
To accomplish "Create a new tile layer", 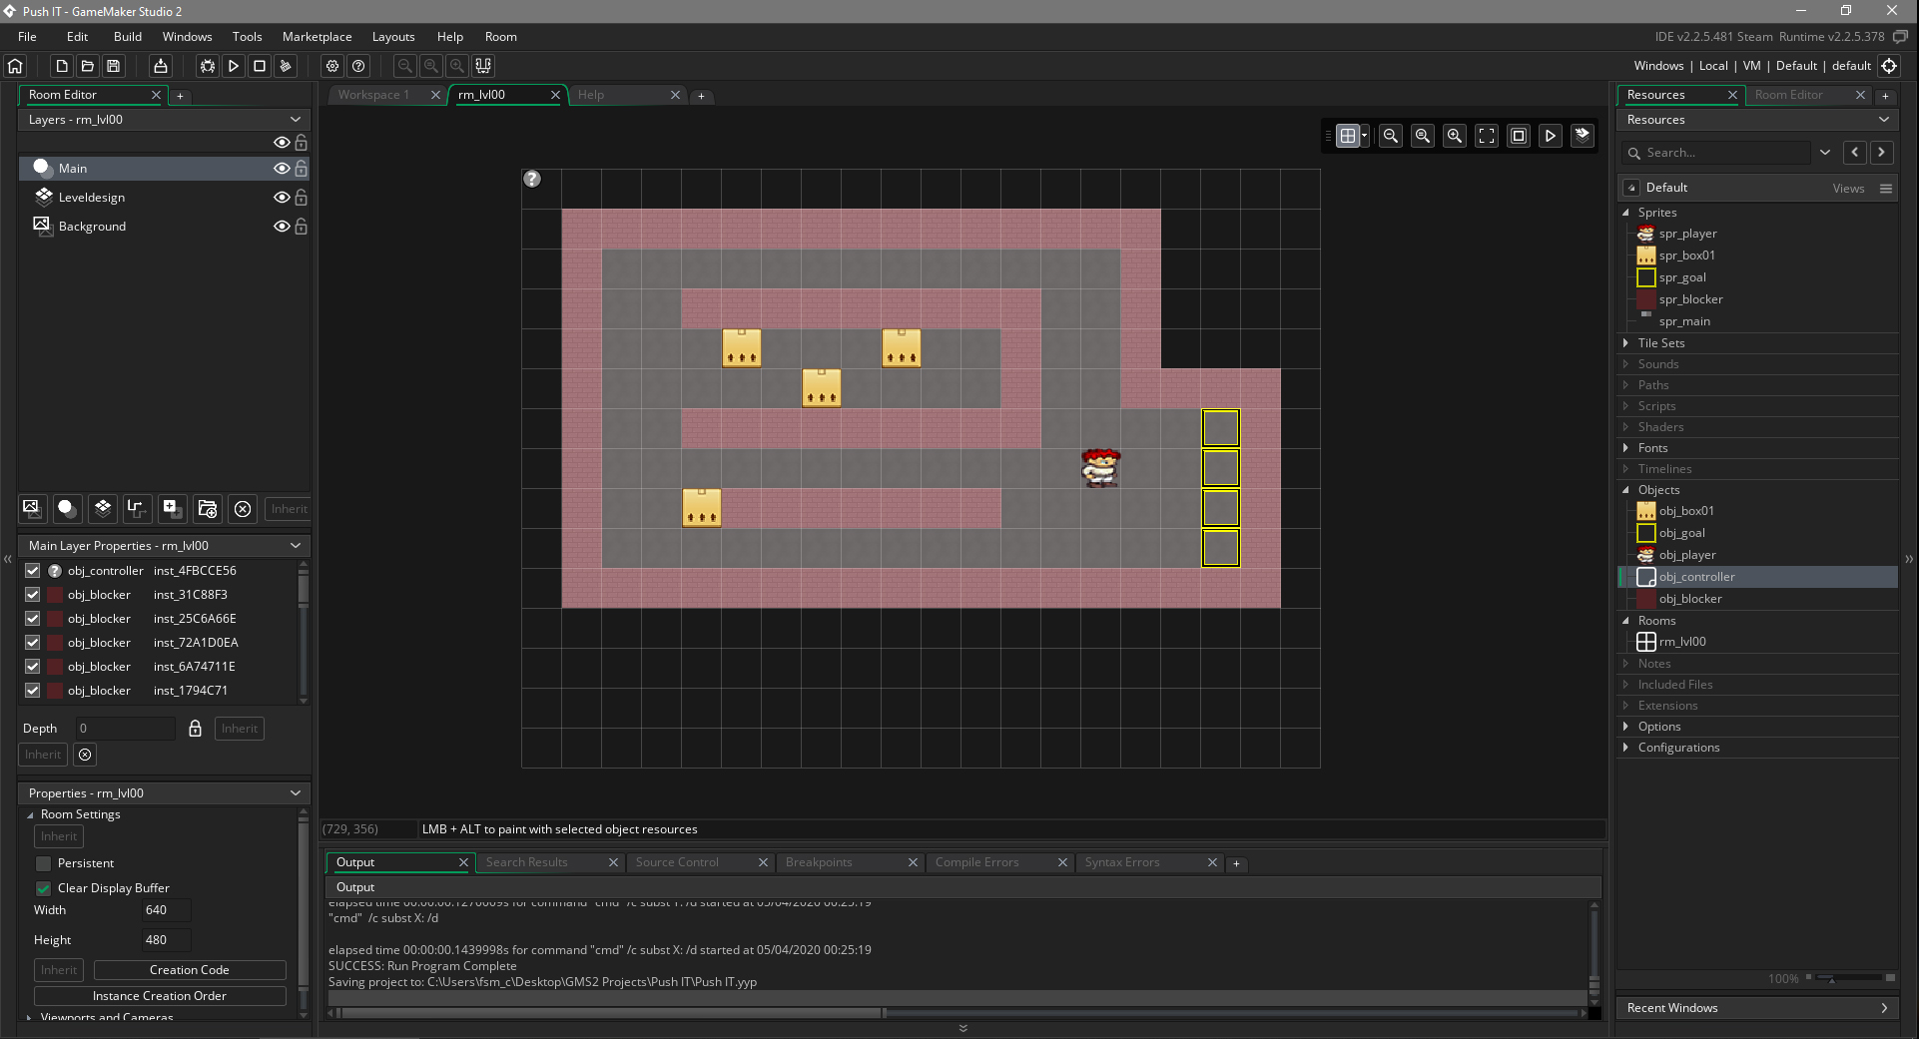I will (x=103, y=509).
